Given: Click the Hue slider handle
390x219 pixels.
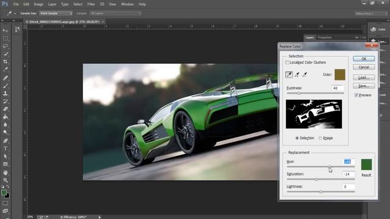Looking at the screenshot, I should pos(330,167).
